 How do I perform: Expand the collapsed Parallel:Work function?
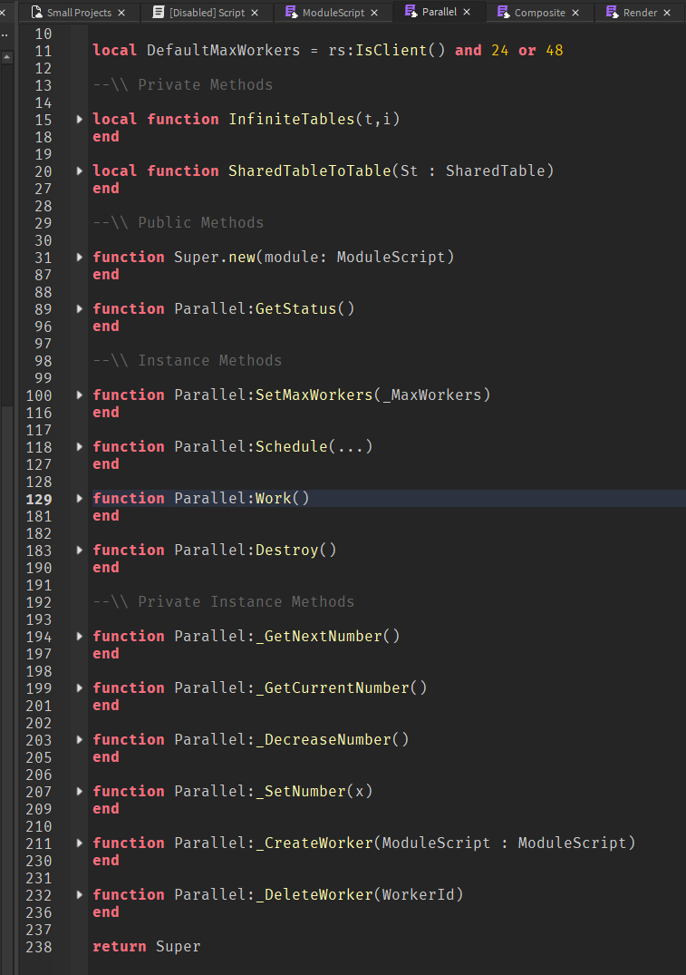tap(79, 498)
